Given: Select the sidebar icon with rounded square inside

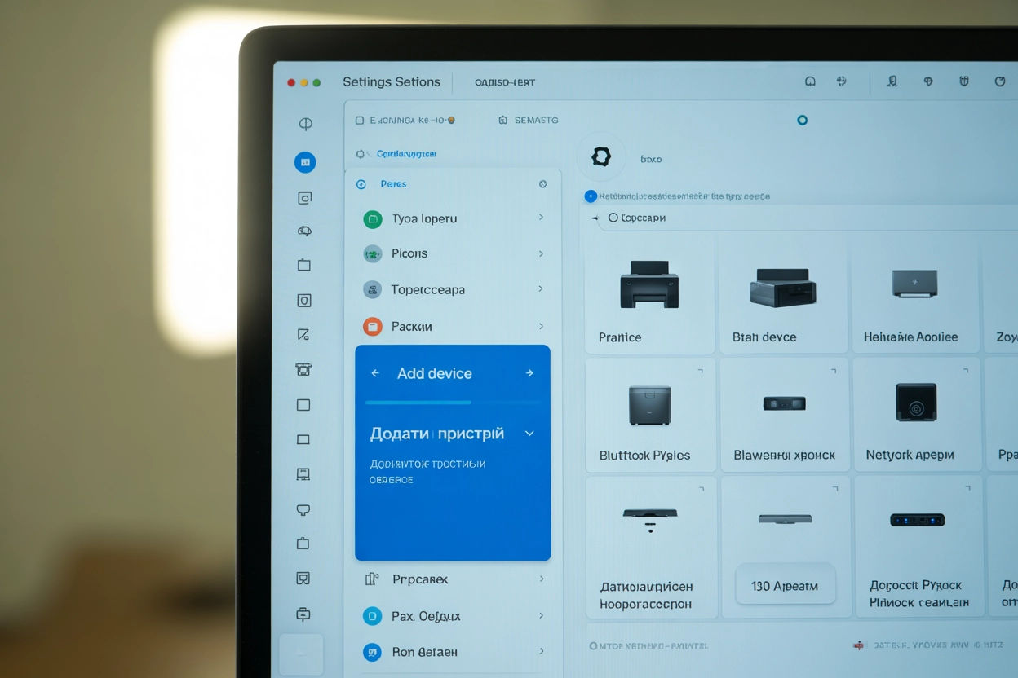Looking at the screenshot, I should pyautogui.click(x=303, y=301).
